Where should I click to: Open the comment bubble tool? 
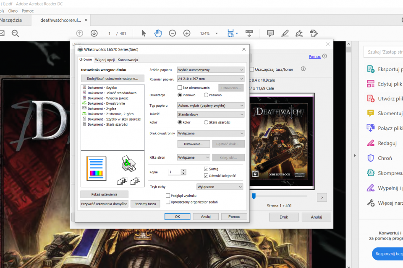(x=270, y=33)
